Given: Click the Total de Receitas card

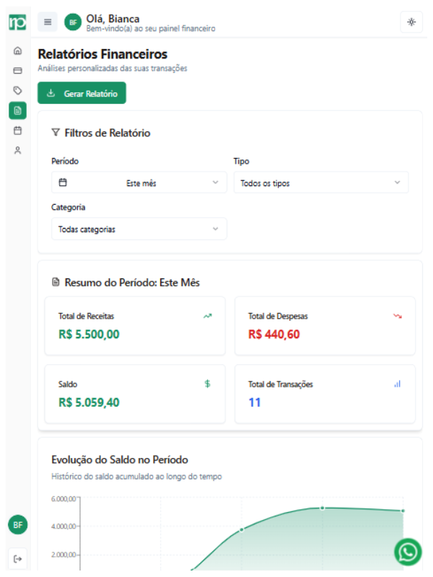Looking at the screenshot, I should [x=135, y=325].
